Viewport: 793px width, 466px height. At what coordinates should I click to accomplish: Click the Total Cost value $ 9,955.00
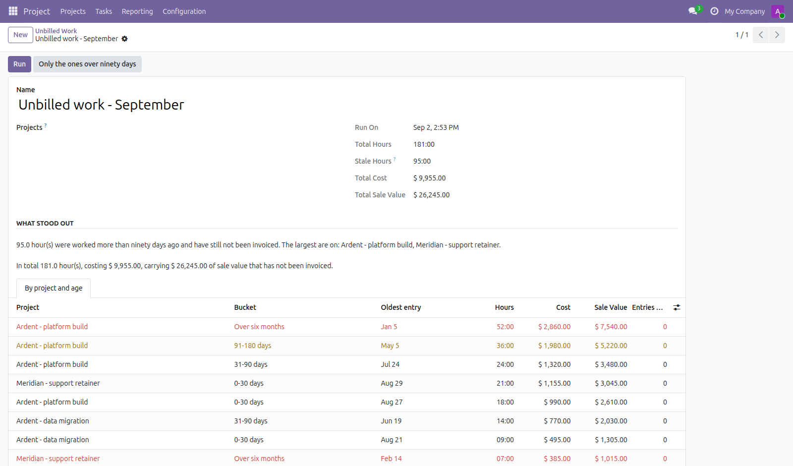coord(429,178)
